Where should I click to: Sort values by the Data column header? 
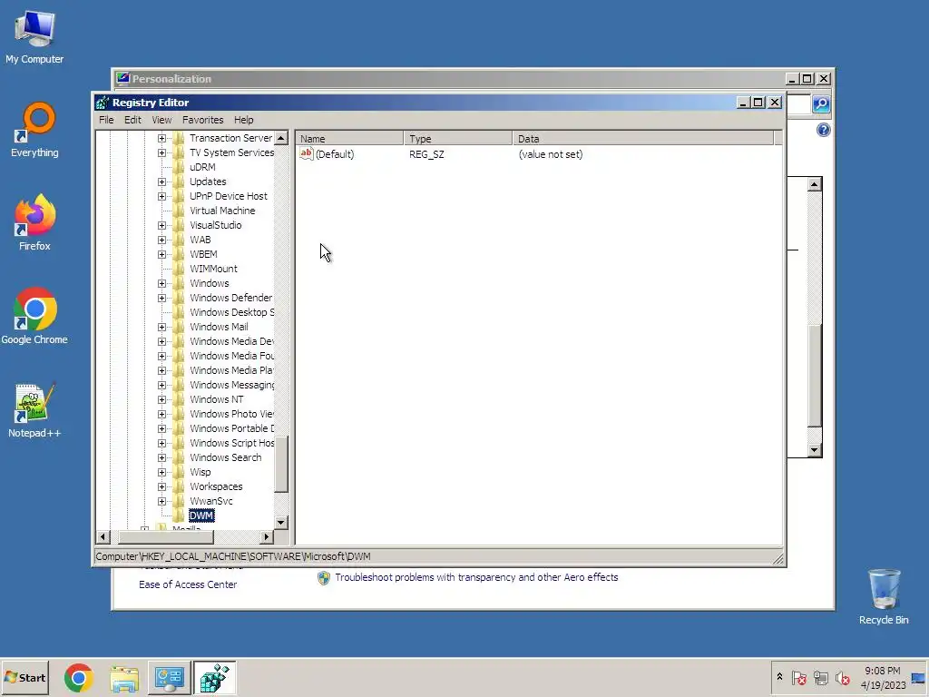[643, 139]
